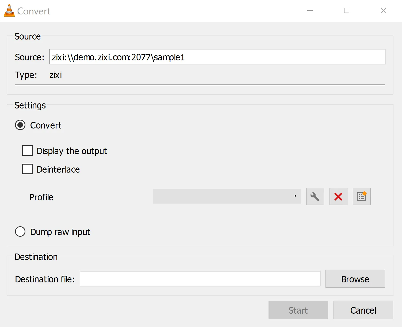Image resolution: width=402 pixels, height=327 pixels.
Task: Click the Browse button for destination
Action: pos(355,279)
